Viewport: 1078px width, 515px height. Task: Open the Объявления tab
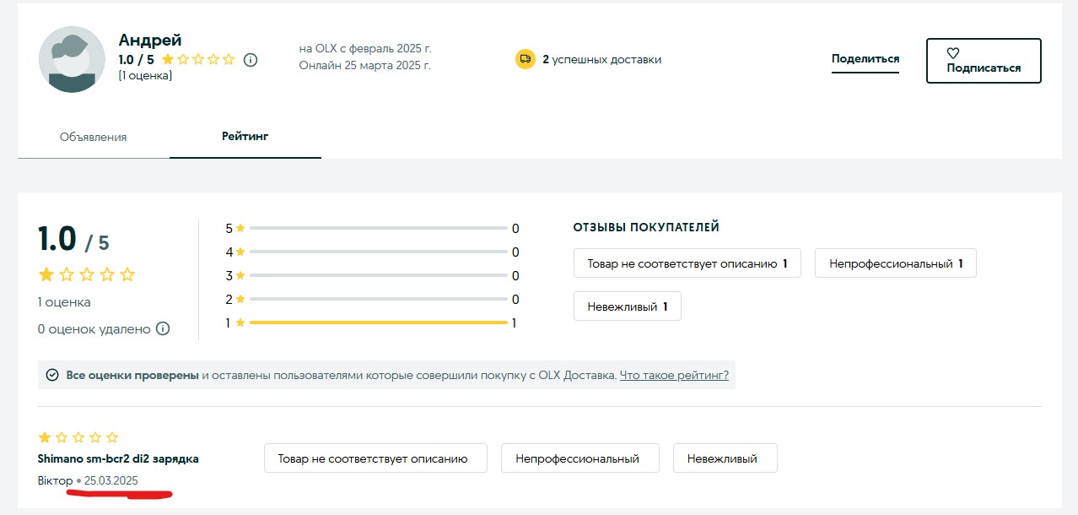[x=93, y=137]
